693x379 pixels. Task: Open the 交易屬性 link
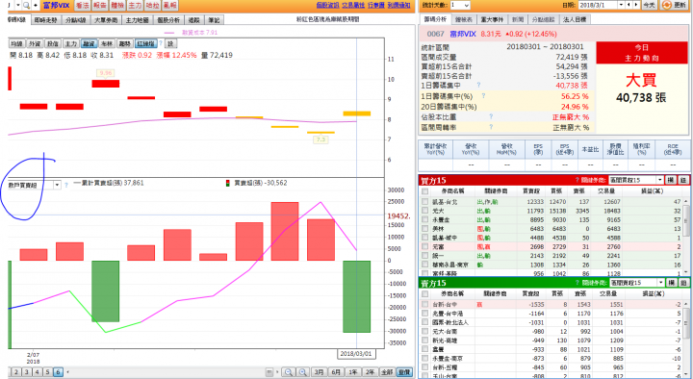[353, 5]
